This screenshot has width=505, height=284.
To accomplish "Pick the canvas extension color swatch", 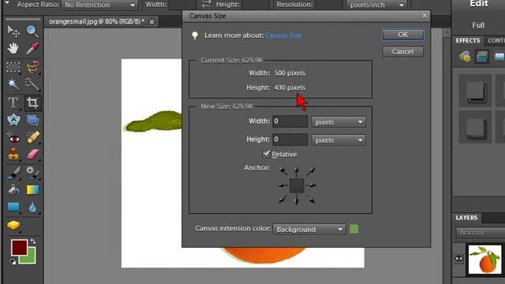I will 353,230.
